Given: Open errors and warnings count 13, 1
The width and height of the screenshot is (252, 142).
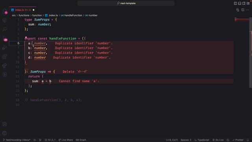Looking at the screenshot, I should tap(50, 140).
